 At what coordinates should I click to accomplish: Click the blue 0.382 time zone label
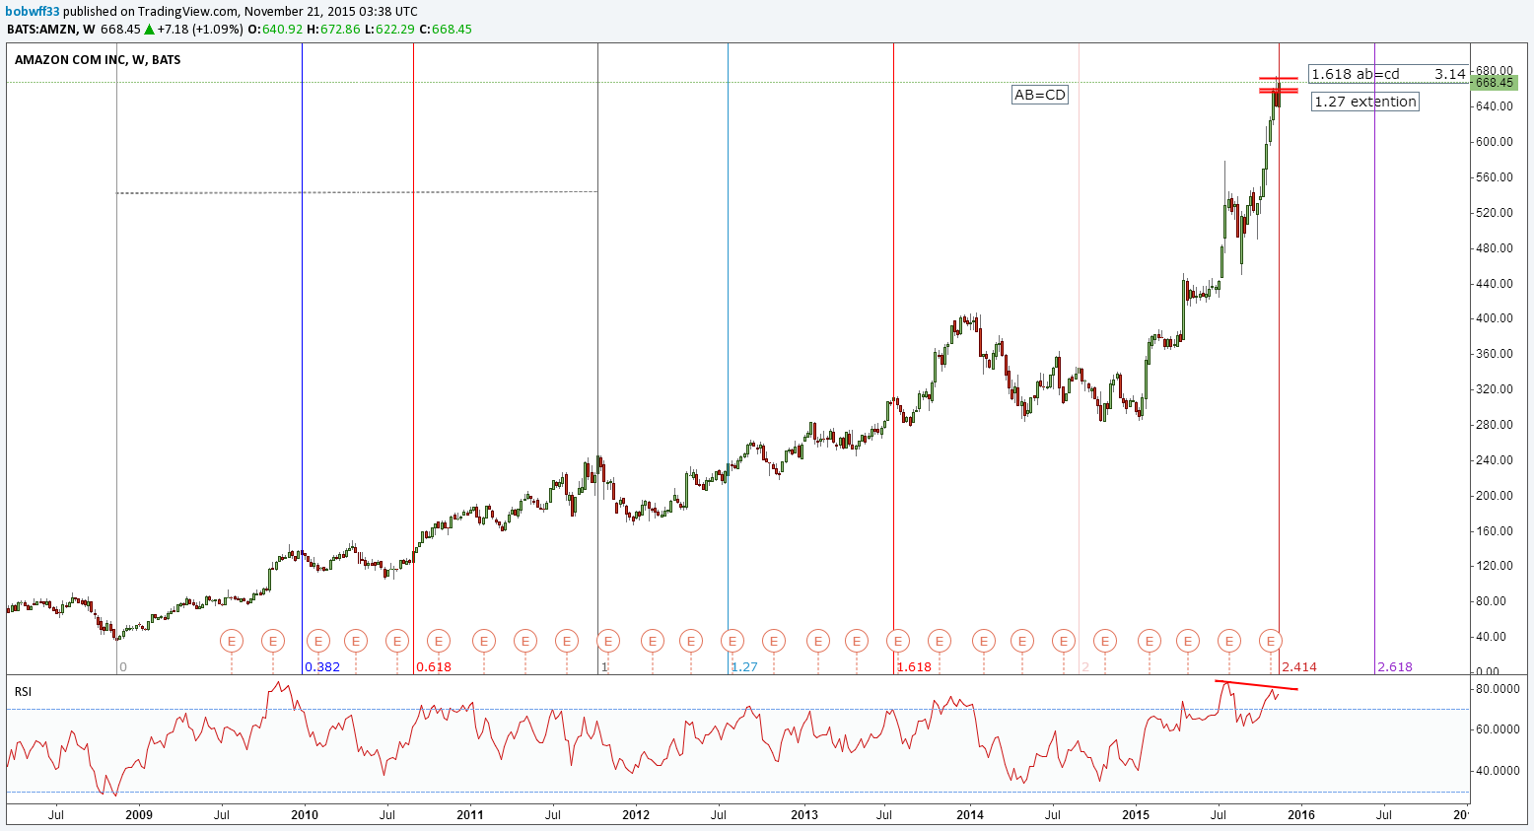322,667
